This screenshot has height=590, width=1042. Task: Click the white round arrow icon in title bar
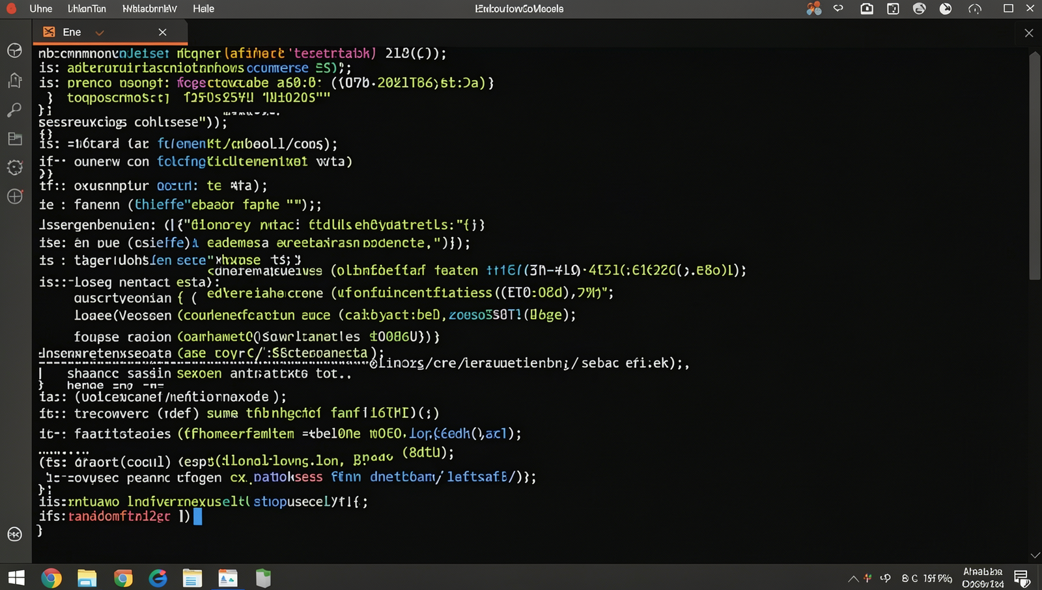tap(946, 8)
